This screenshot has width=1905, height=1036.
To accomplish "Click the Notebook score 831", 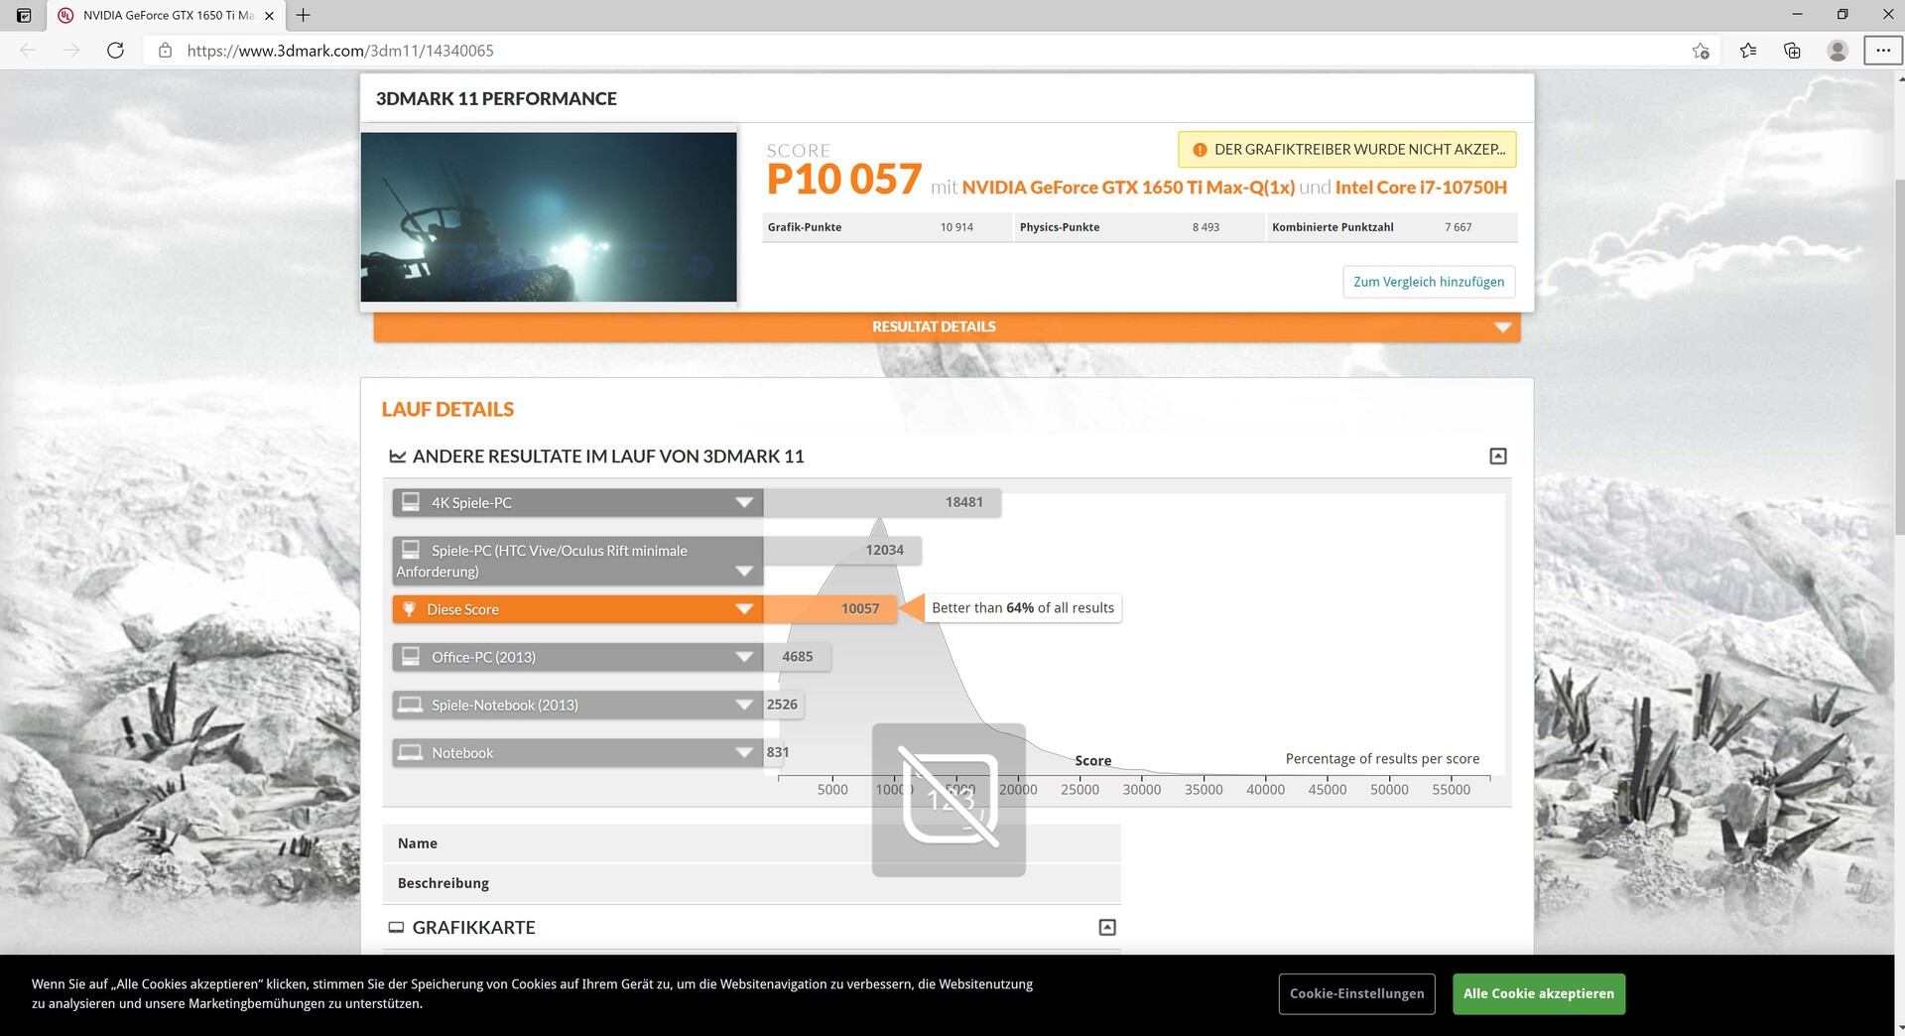I will tap(778, 752).
